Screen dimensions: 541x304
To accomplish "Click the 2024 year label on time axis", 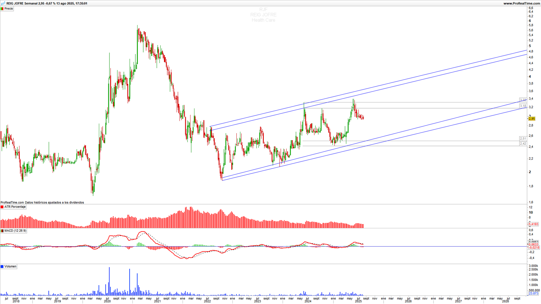I will tap(308, 302).
